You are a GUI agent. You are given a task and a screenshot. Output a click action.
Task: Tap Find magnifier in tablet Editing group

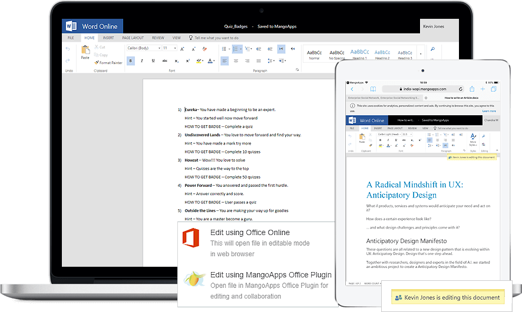(484, 136)
